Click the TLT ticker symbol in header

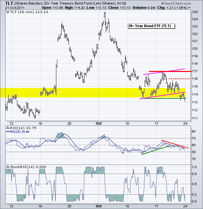[9, 3]
